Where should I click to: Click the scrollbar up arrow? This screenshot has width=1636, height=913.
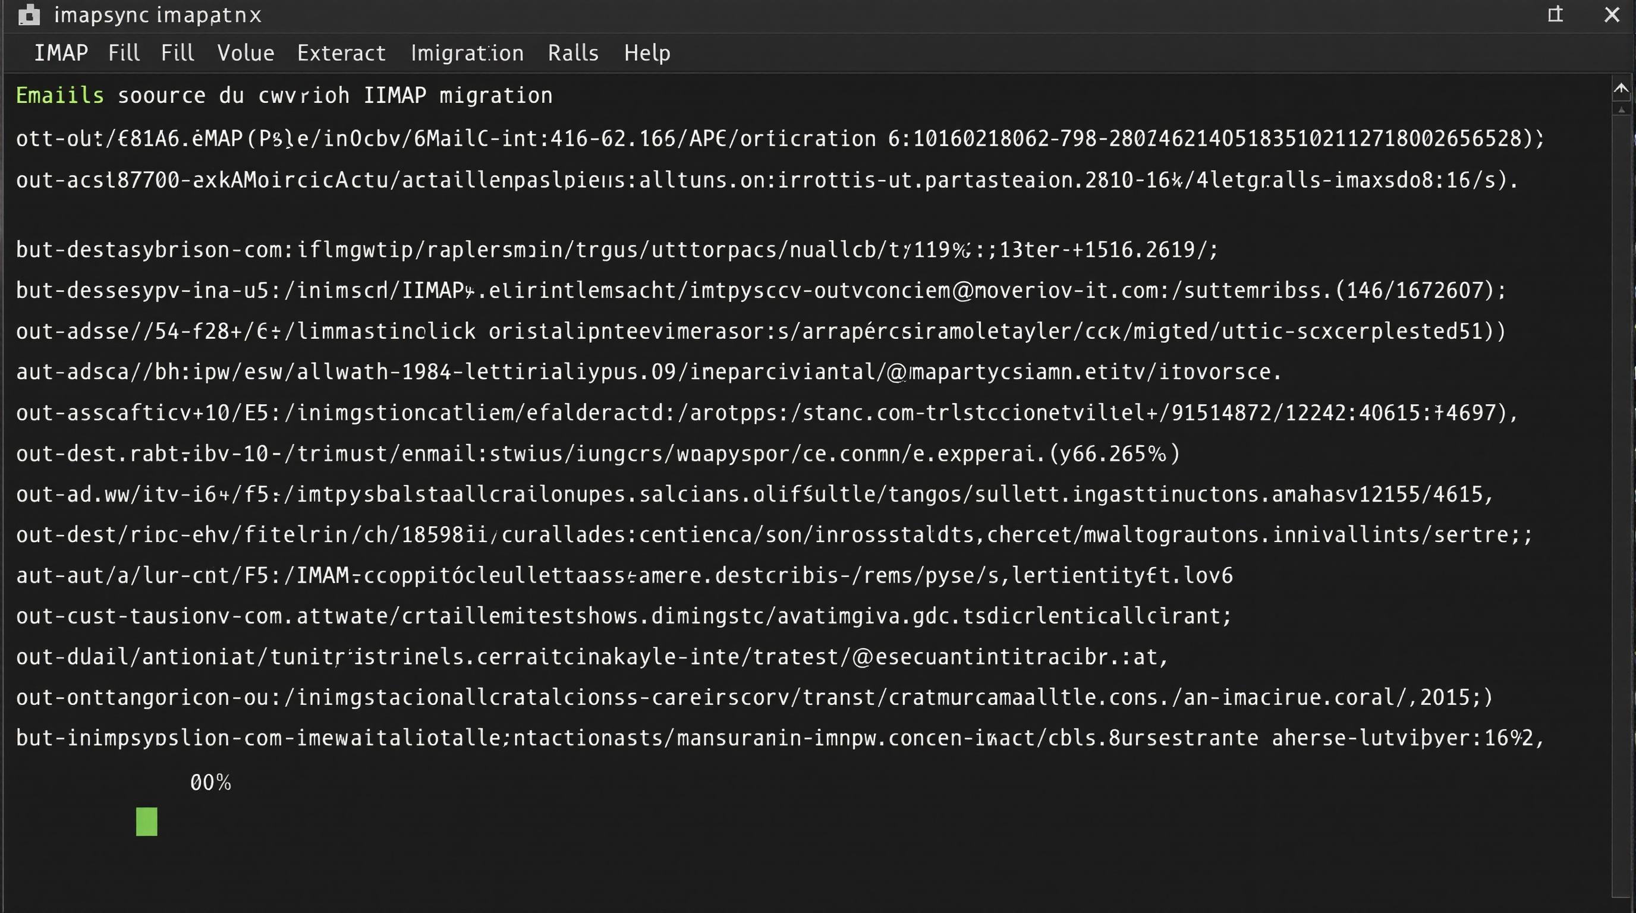(x=1621, y=90)
